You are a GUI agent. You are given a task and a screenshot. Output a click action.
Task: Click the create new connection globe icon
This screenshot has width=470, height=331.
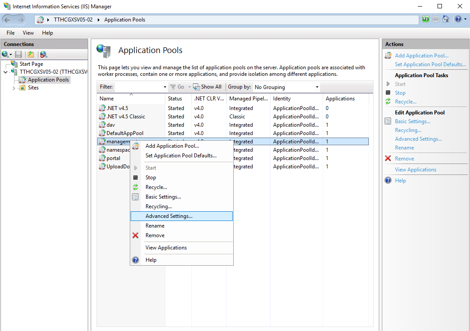(5, 54)
